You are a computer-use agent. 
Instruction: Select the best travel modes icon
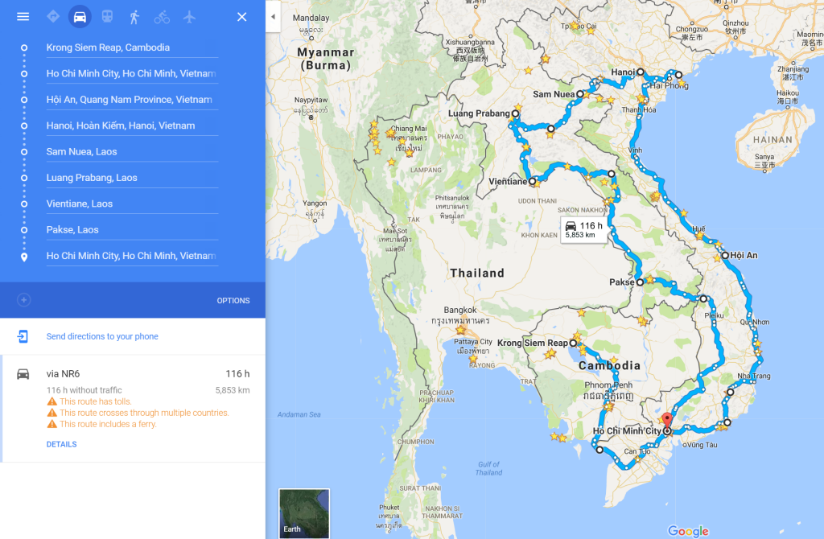pos(53,17)
